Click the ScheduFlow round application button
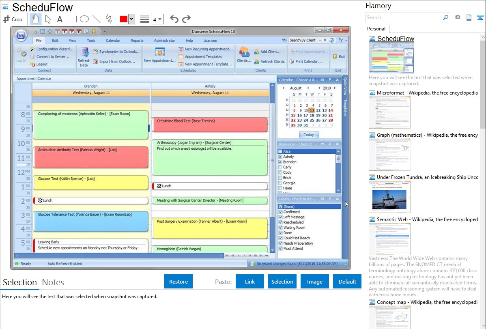 [21, 35]
